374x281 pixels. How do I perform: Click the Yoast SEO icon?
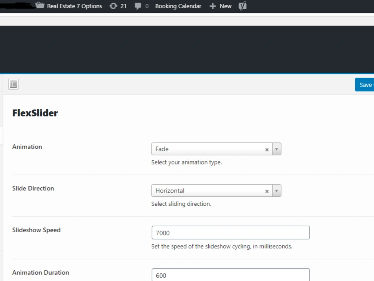pos(242,6)
